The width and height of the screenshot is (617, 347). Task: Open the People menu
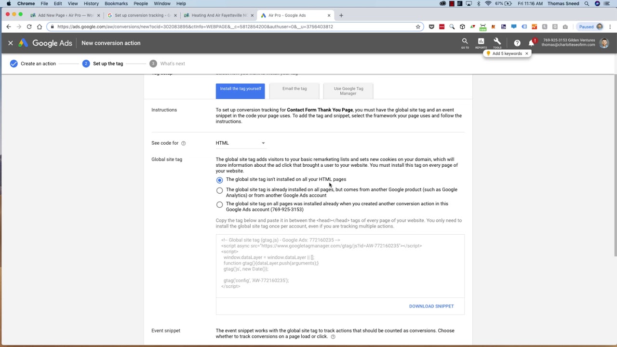click(x=141, y=3)
